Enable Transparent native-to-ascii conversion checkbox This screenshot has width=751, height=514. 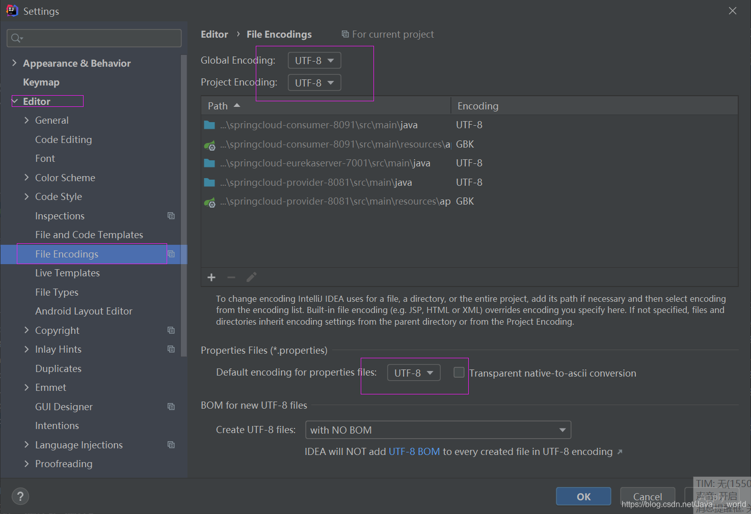point(459,373)
